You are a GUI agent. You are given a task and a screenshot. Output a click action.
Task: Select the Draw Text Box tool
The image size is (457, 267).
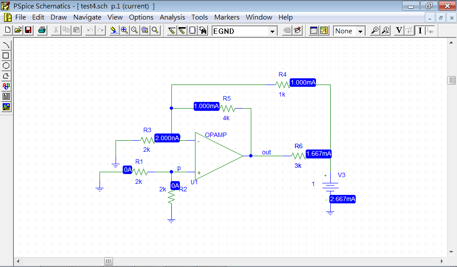point(6,96)
